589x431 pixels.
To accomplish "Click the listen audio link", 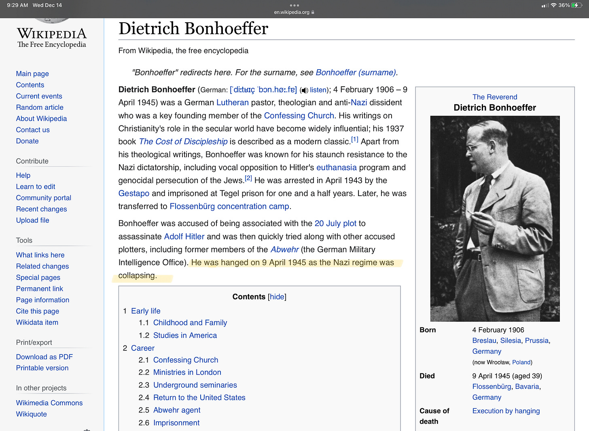I will coord(318,90).
